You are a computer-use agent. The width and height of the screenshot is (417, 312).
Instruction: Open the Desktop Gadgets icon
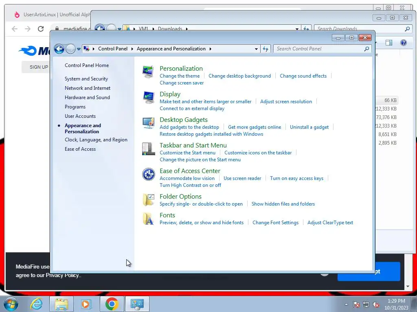[x=148, y=123]
